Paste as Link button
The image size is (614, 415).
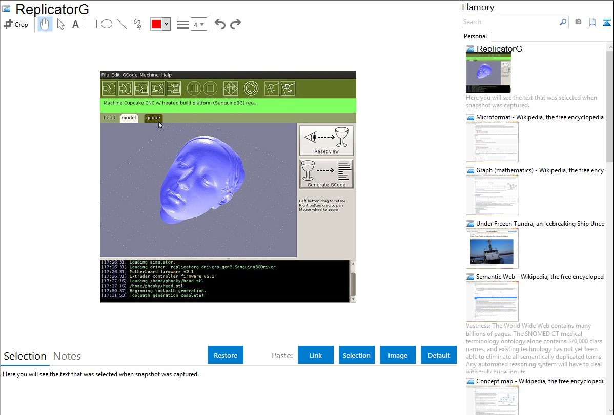coord(316,355)
